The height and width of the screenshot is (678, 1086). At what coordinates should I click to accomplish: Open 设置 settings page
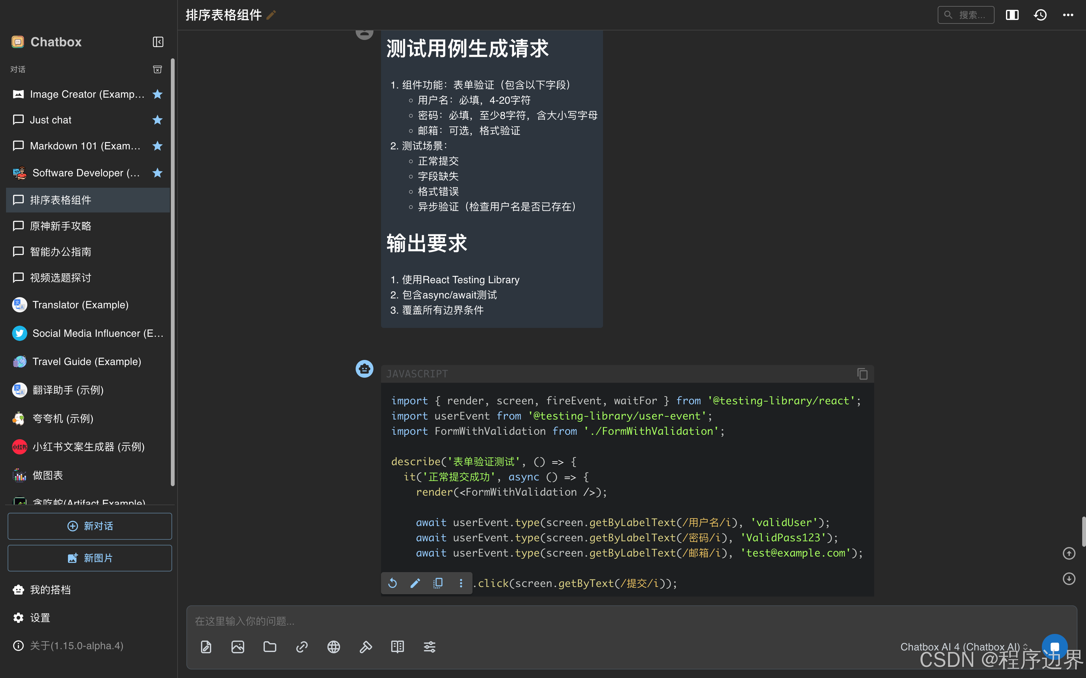(x=88, y=618)
